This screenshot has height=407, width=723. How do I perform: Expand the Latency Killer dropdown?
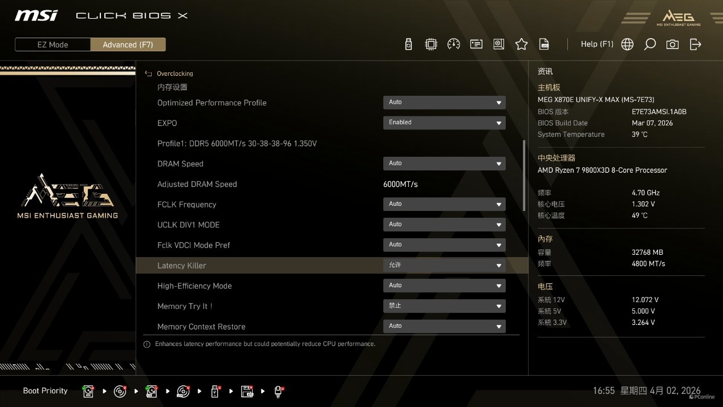click(x=444, y=266)
